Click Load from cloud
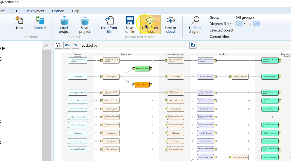Viewport: 291px width, 161px height. pyautogui.click(x=150, y=24)
